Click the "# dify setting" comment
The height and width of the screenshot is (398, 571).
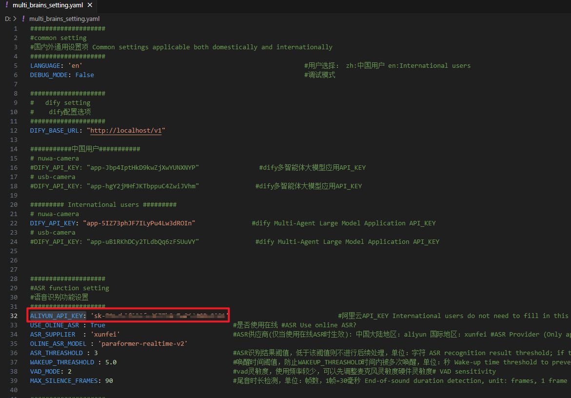pos(60,103)
